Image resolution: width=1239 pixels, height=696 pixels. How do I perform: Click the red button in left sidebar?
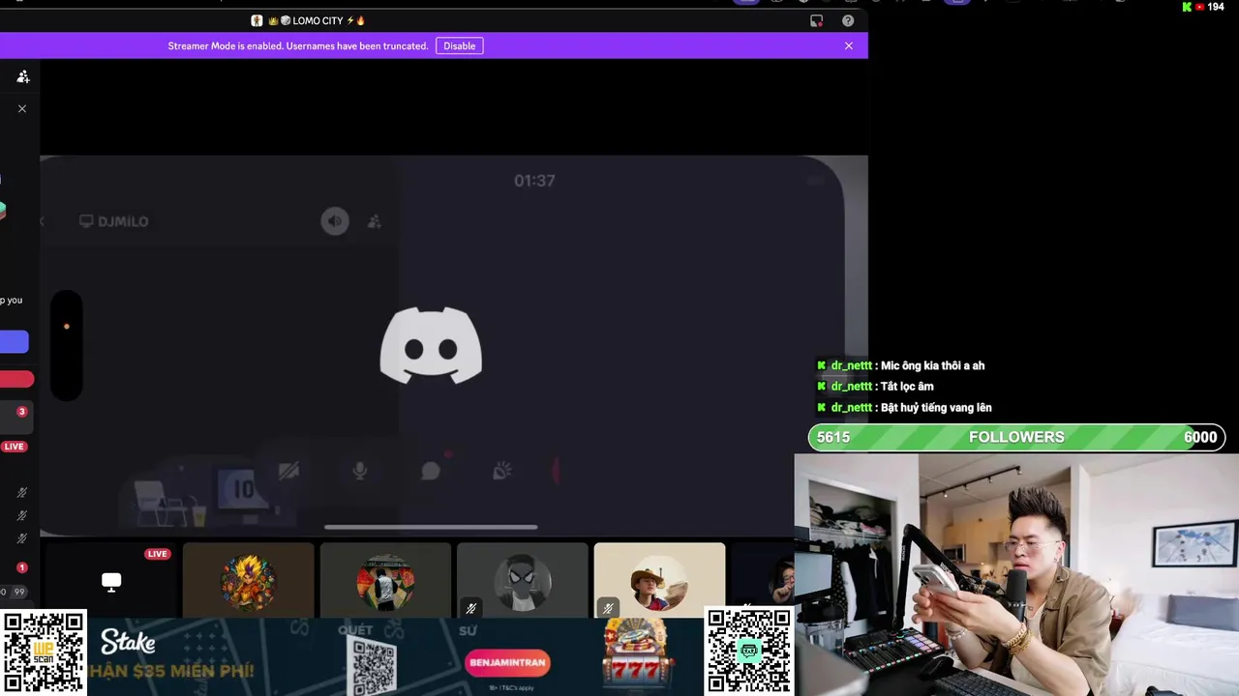16,380
